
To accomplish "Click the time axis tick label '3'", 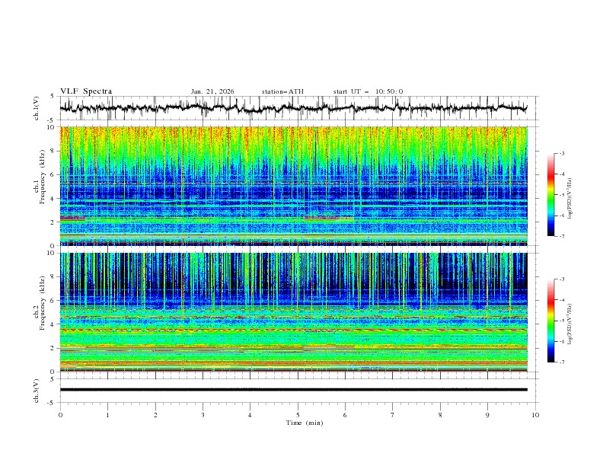I will (x=203, y=415).
